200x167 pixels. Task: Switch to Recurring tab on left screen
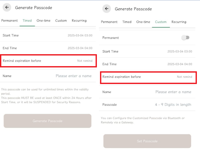pos(79,21)
